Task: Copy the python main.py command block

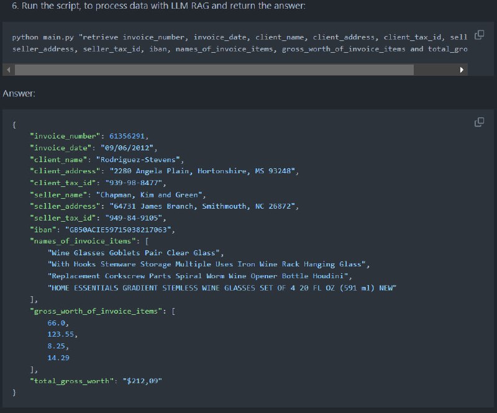Action: point(479,35)
